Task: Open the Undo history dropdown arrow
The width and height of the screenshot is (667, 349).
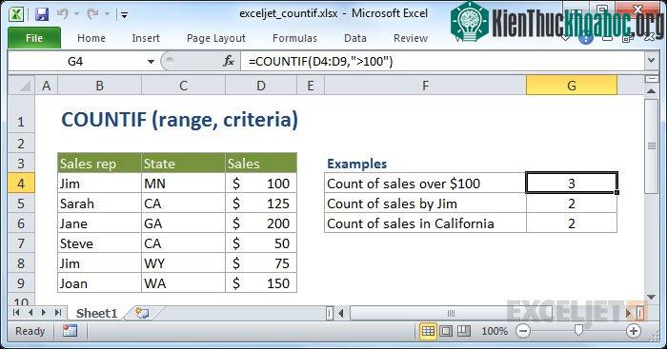Action: coord(76,15)
